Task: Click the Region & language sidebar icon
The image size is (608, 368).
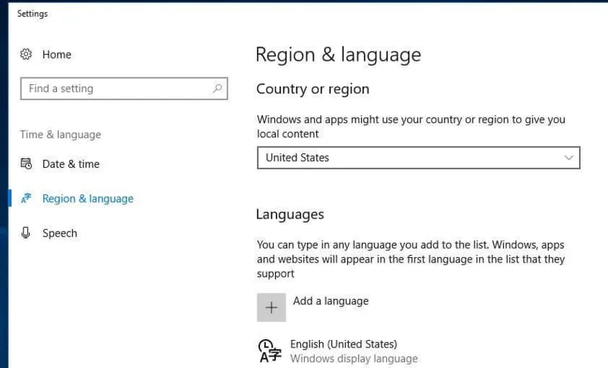Action: pos(26,198)
